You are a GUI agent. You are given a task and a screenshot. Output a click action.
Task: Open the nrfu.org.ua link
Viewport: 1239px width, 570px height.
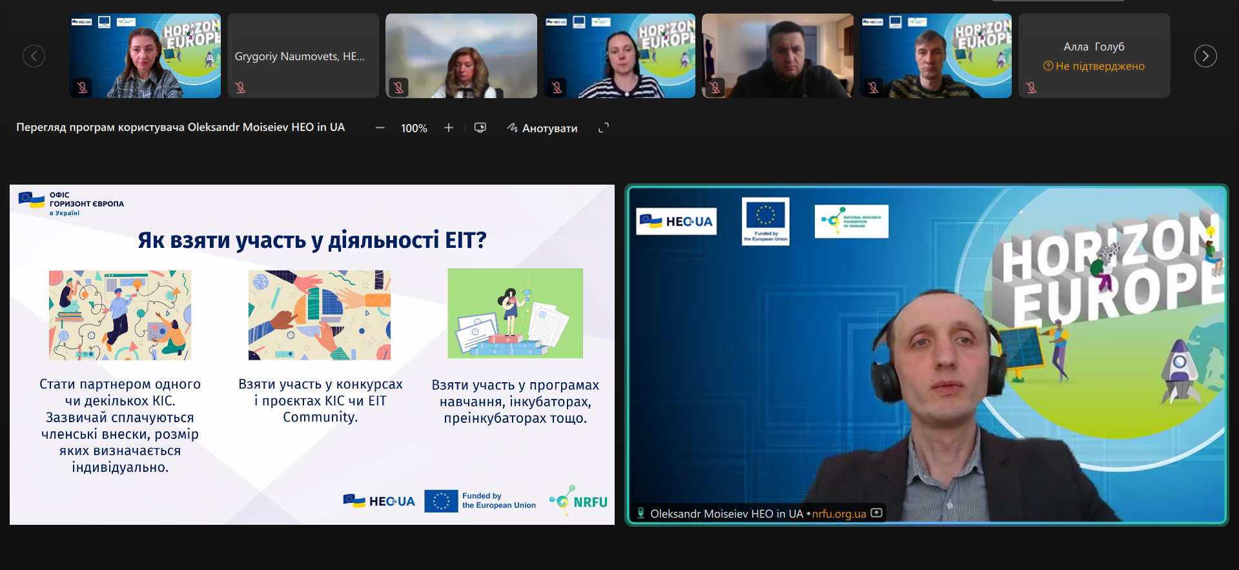pyautogui.click(x=839, y=514)
